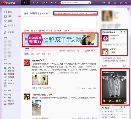
Task: Click the magnifier icon in feed search
Action: (x=78, y=51)
